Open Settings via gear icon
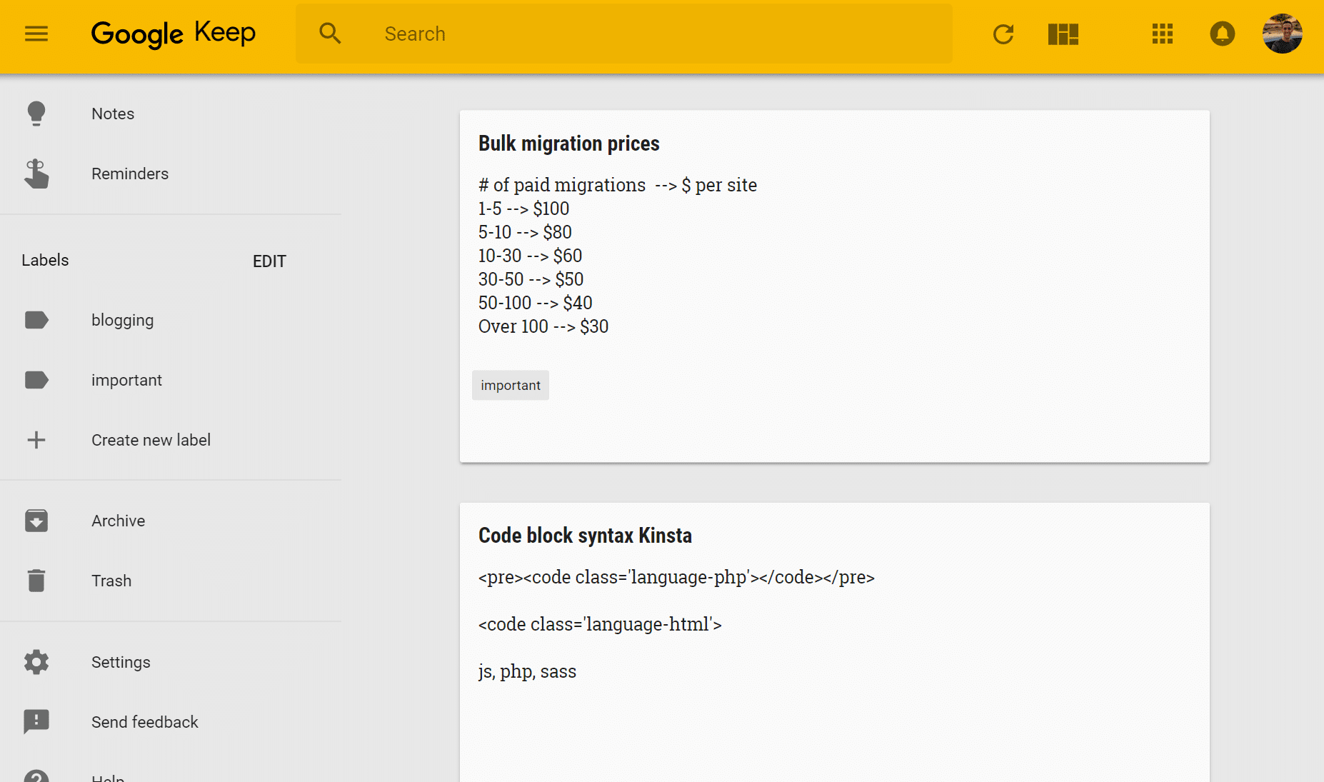The height and width of the screenshot is (782, 1324). tap(36, 662)
